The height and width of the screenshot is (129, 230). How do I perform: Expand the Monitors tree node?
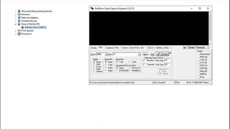15,14
